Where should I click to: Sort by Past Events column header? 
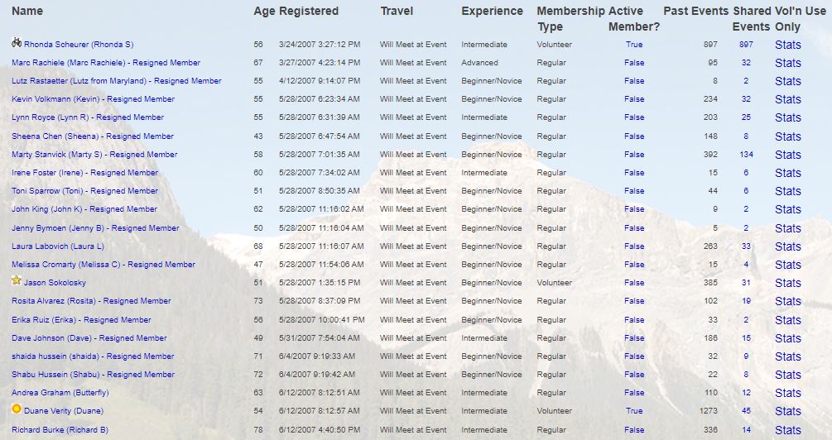(x=695, y=11)
